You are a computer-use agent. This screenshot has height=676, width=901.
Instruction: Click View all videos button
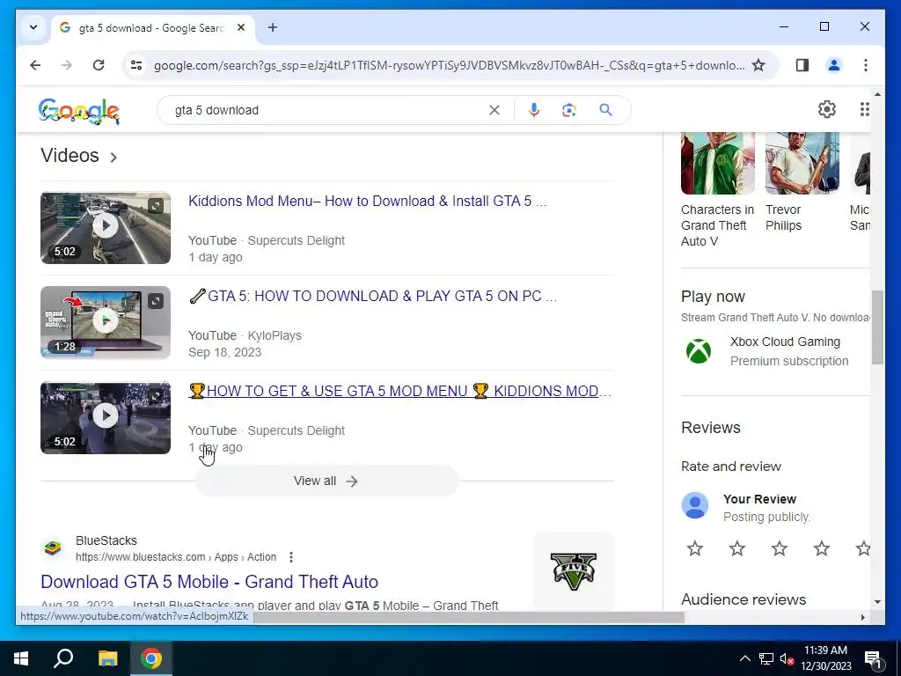326,481
